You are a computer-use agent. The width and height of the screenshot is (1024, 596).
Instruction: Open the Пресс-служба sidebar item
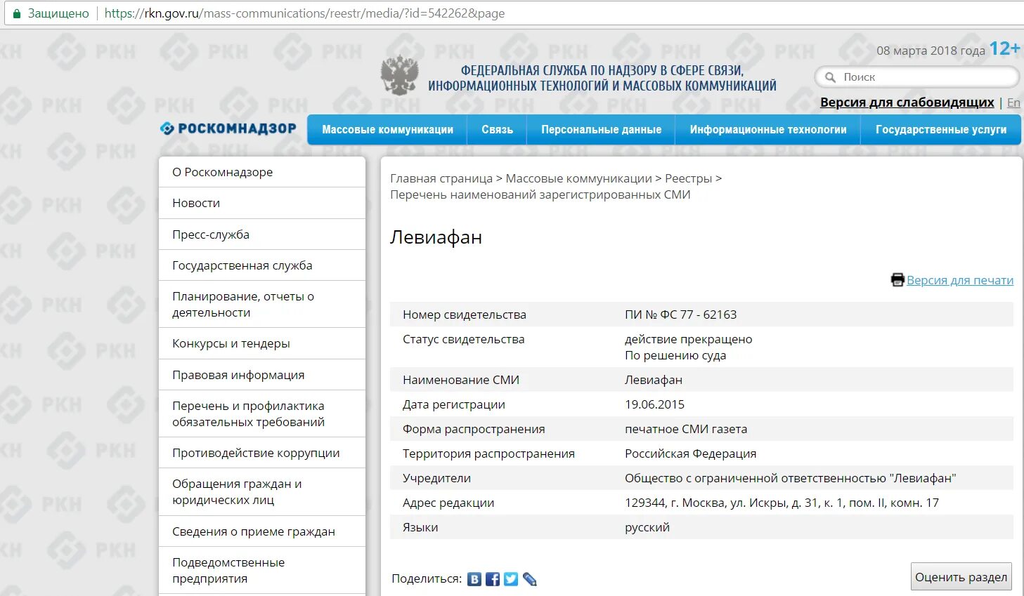pos(262,234)
